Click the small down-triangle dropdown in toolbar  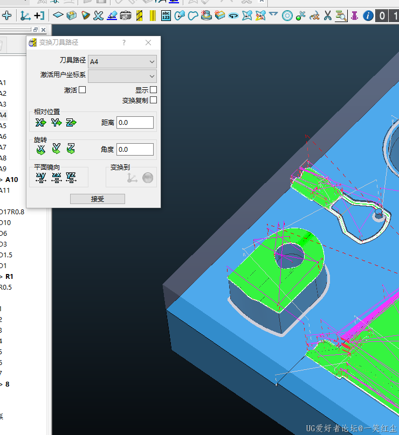273,13
